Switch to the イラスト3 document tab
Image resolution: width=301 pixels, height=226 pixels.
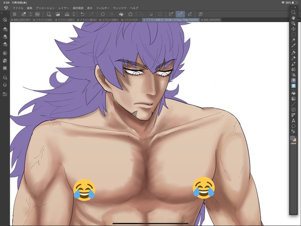pyautogui.click(x=109, y=20)
